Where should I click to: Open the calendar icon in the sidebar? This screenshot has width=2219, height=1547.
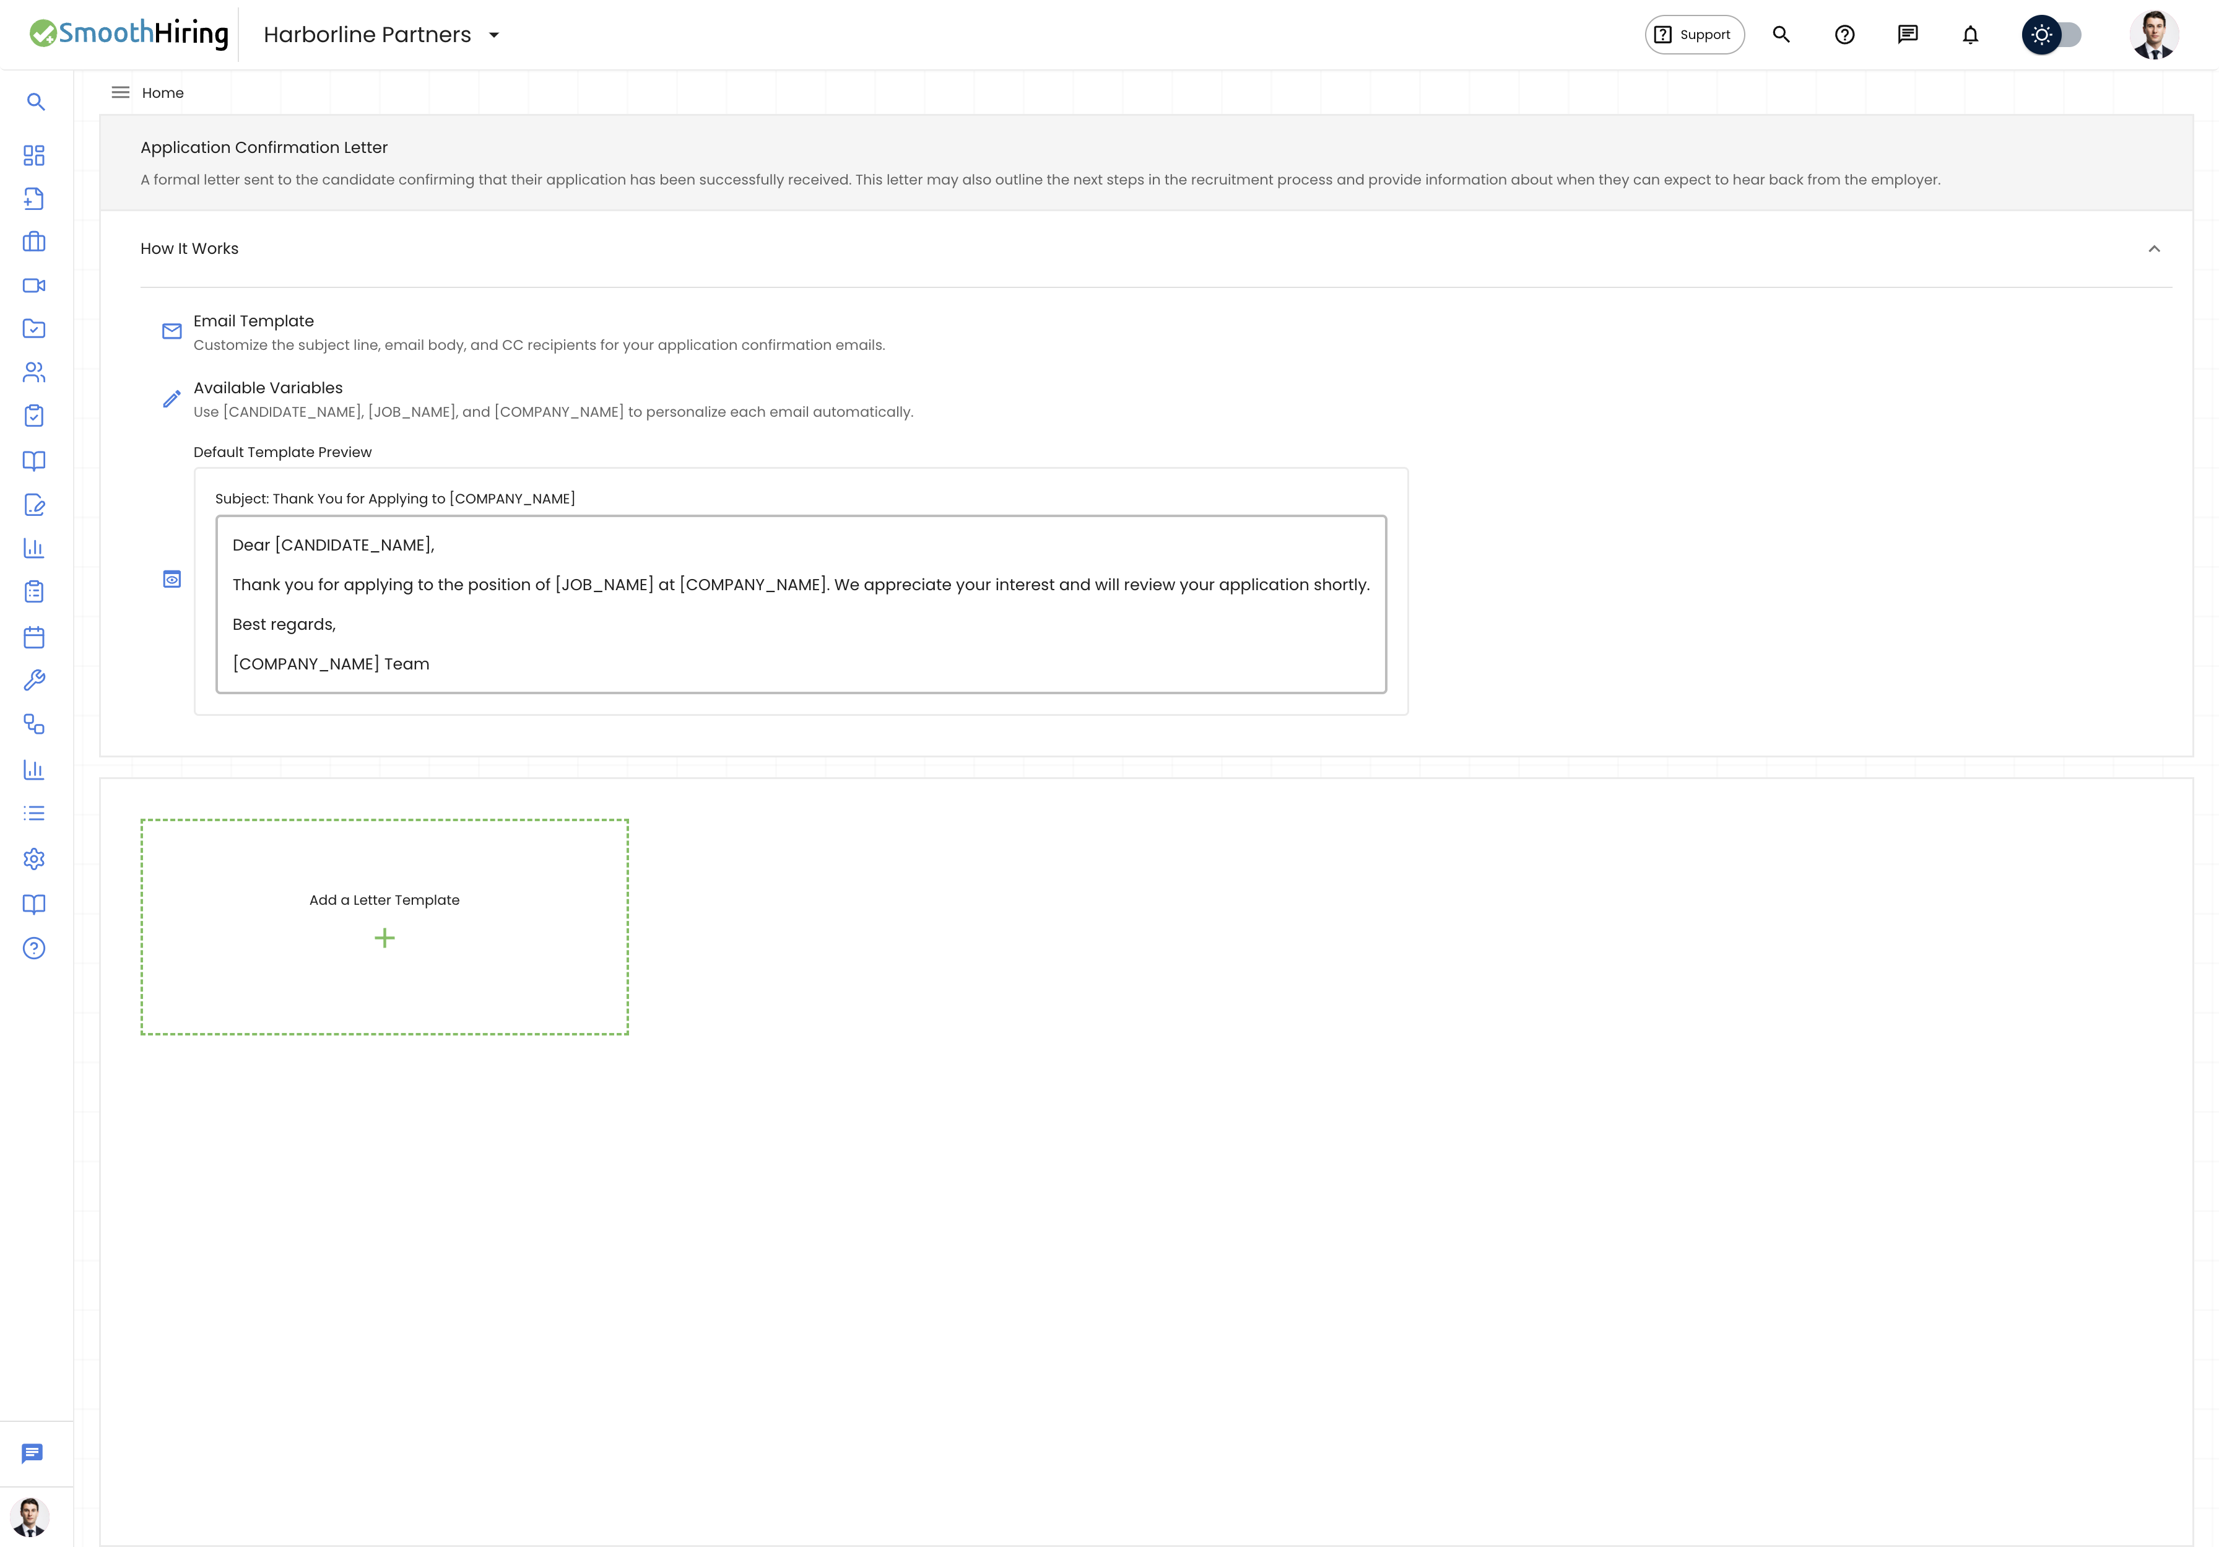[x=34, y=637]
